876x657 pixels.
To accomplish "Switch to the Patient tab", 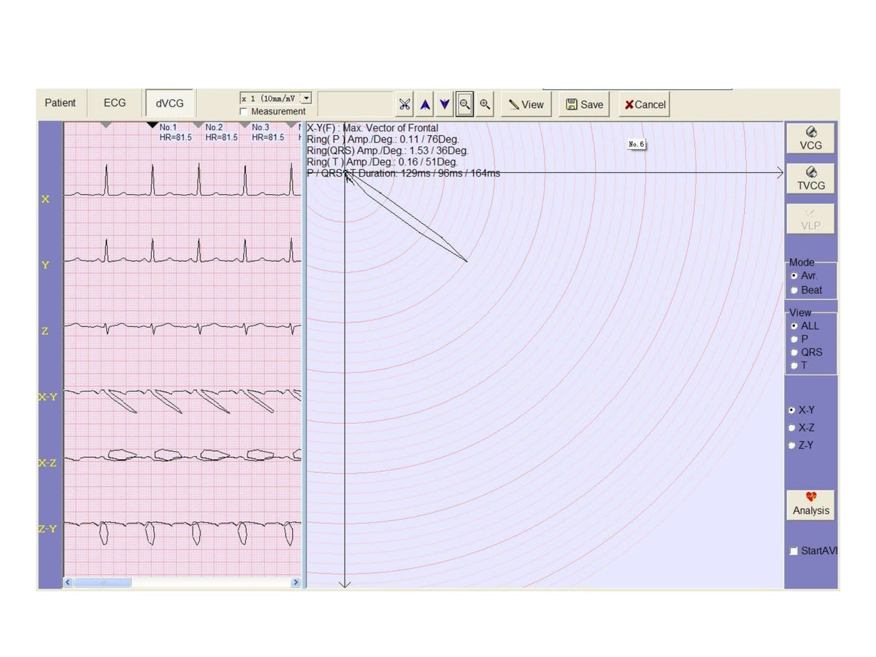I will pos(60,103).
